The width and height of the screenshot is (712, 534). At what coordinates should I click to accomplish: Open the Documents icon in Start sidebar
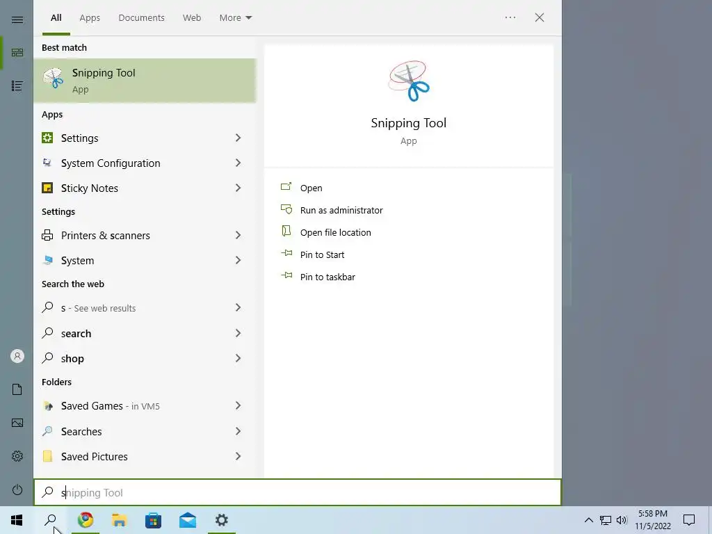(17, 389)
